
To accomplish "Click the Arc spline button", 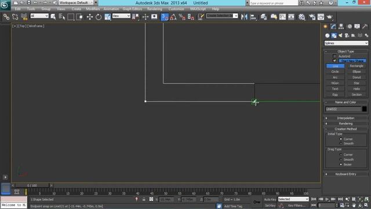I will 335,77.
